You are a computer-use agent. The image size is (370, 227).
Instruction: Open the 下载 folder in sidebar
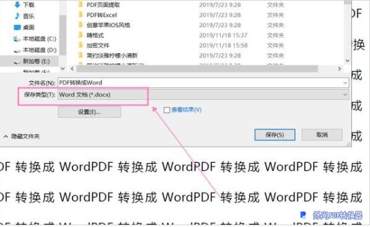29,4
